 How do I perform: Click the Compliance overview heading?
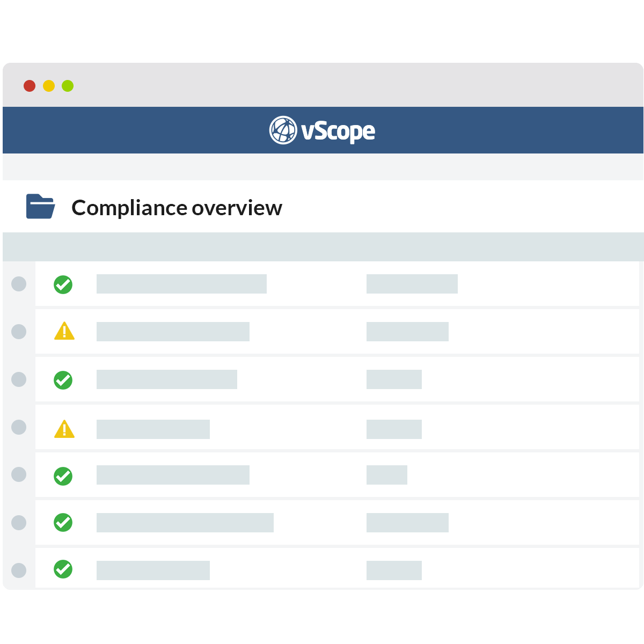(x=177, y=208)
